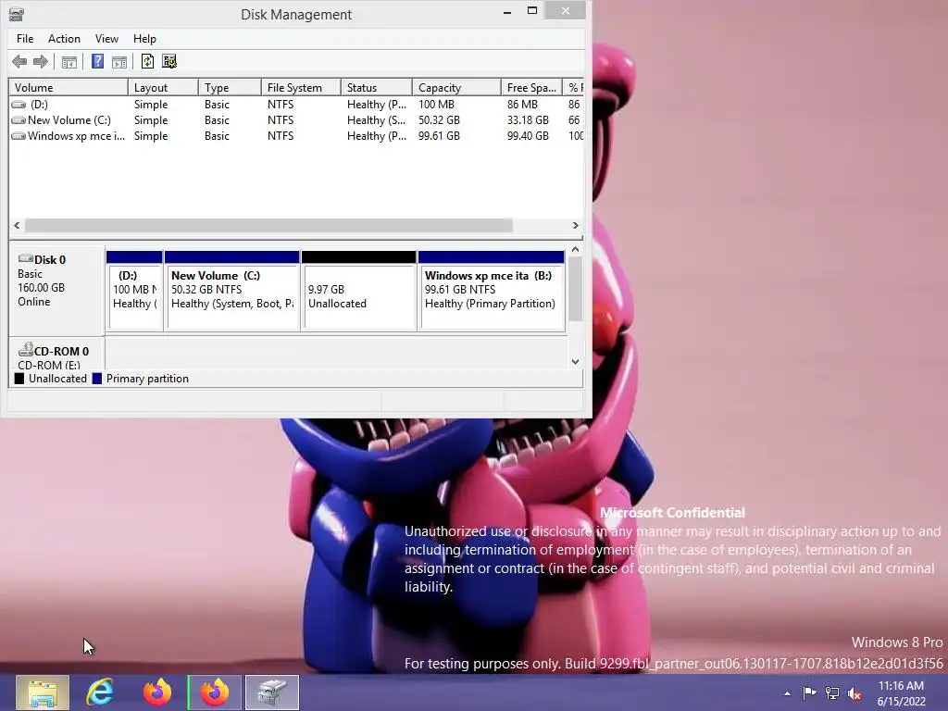948x711 pixels.
Task: Minimize the Disk Management window
Action: coord(507,11)
